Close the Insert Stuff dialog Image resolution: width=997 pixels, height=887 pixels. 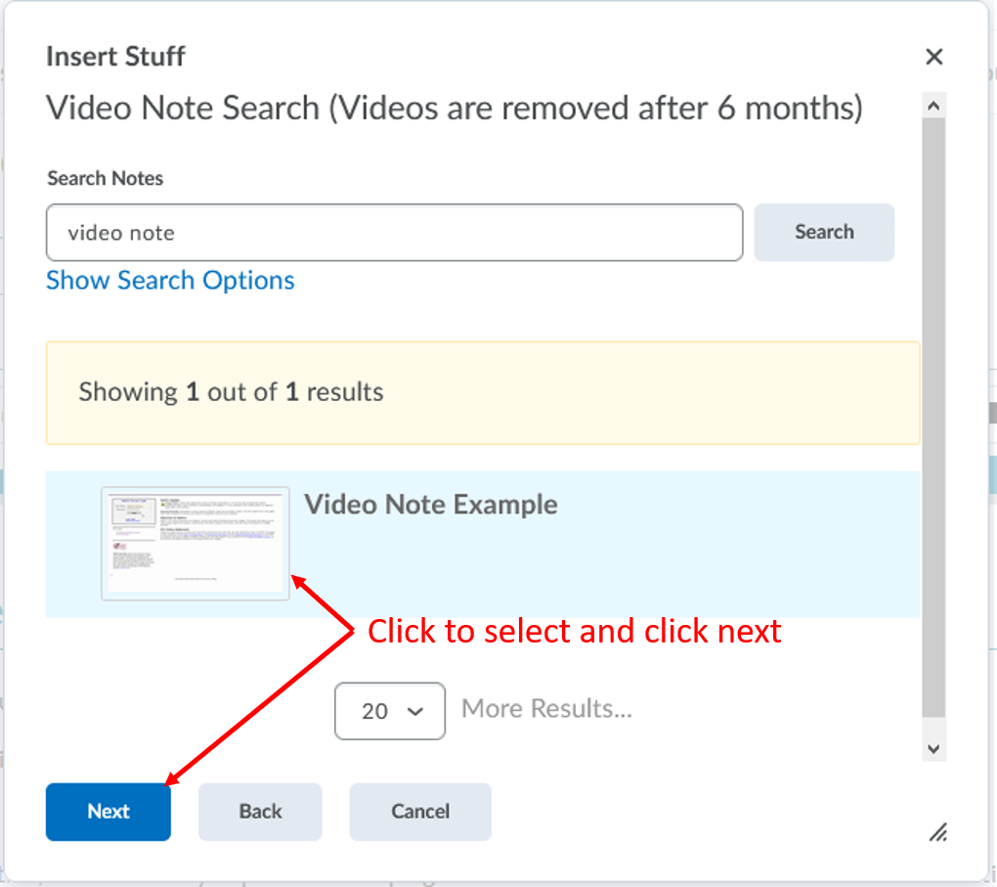(933, 56)
